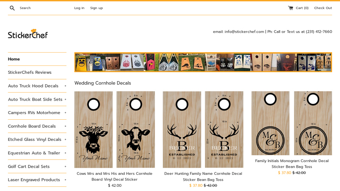Expand Campers RVs Motorhome submenu

point(65,113)
